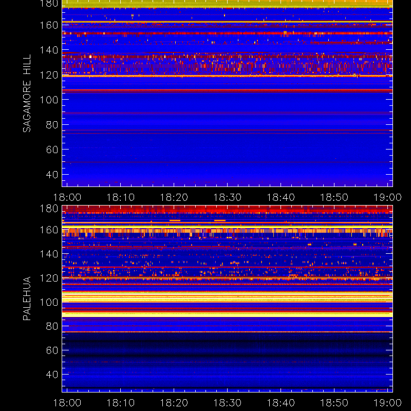Screen dimensions: 411x411
Task: Click the PALEHUA axis label
Action: (x=27, y=298)
